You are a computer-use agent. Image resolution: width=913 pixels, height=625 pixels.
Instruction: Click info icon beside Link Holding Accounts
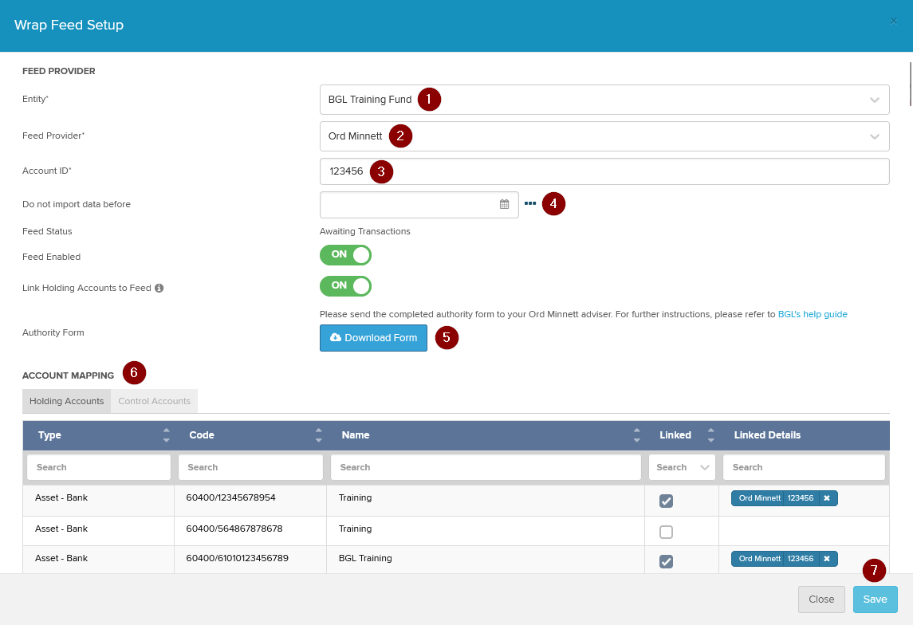click(x=159, y=288)
